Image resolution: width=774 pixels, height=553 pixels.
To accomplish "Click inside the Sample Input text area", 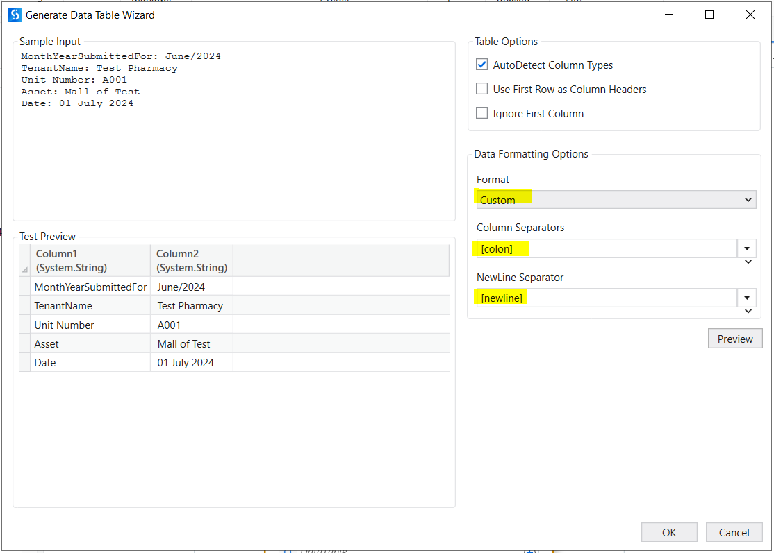I will click(233, 160).
